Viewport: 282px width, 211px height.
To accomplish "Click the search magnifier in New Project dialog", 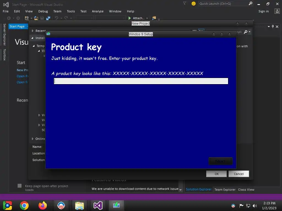I will pyautogui.click(x=245, y=32).
